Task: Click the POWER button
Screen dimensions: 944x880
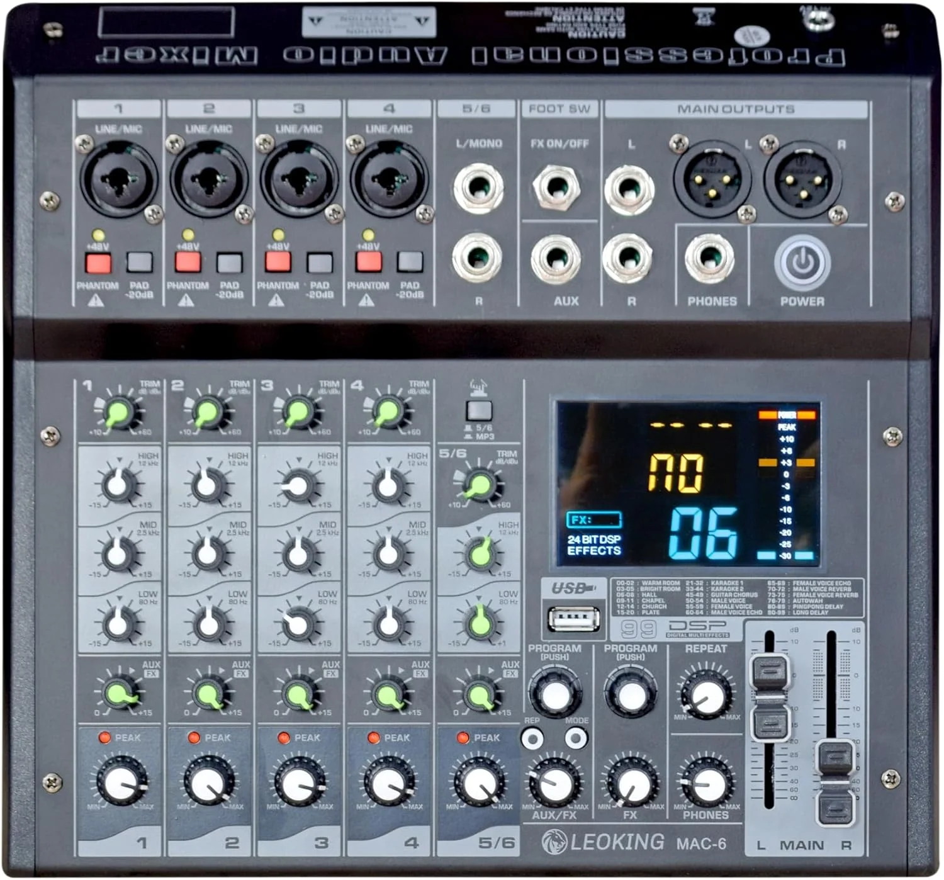Action: [802, 262]
